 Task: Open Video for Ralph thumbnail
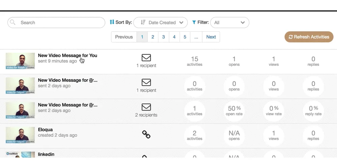pos(20,61)
